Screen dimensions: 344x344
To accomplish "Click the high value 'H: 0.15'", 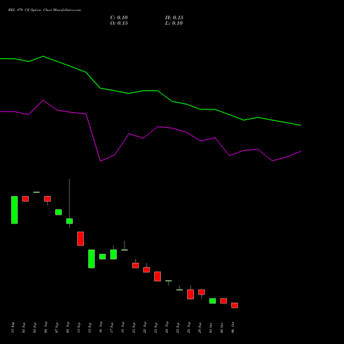I will 174,18.
